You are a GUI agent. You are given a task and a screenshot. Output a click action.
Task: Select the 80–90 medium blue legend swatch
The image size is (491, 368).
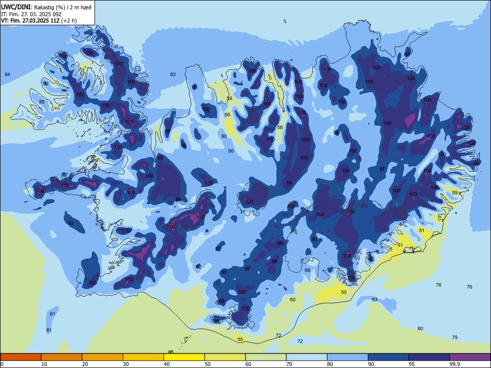(348, 357)
